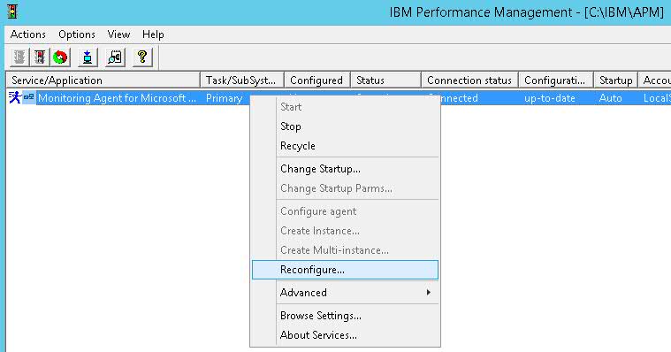Click the Status column header
Screen dimensions: 671x352
coord(386,80)
